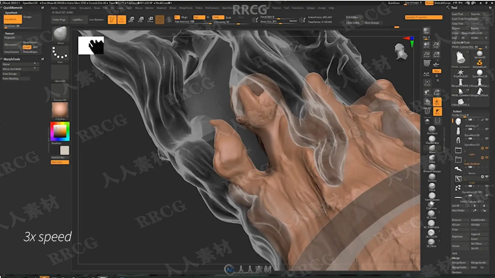Select the ClayBuildup brush
The height and width of the screenshot is (278, 495).
[432, 139]
